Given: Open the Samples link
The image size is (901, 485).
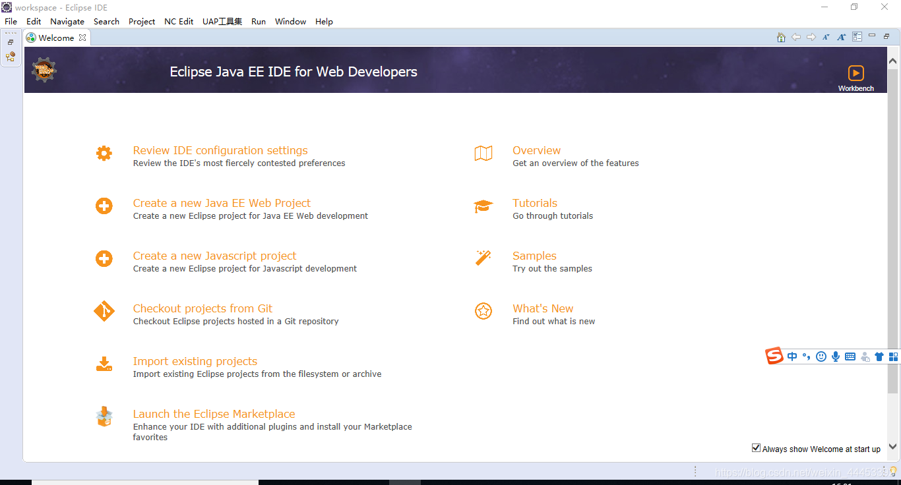Looking at the screenshot, I should pyautogui.click(x=534, y=256).
